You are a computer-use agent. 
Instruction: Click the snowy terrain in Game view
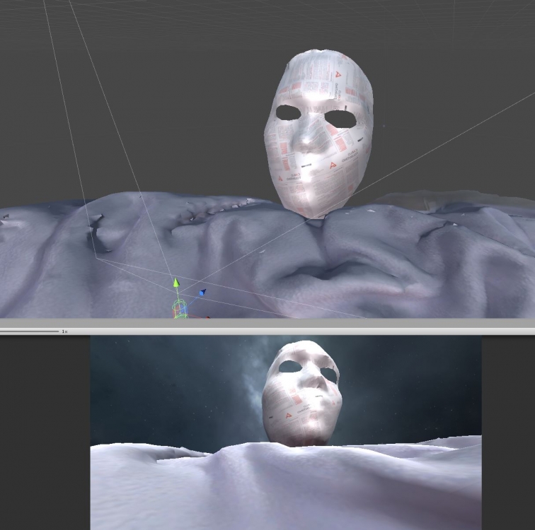283,488
